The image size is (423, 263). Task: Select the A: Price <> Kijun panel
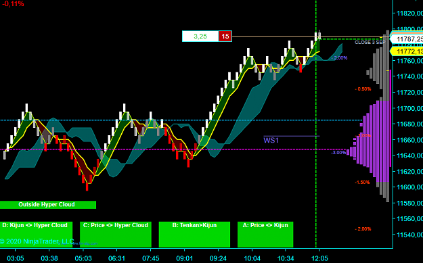tap(265, 235)
